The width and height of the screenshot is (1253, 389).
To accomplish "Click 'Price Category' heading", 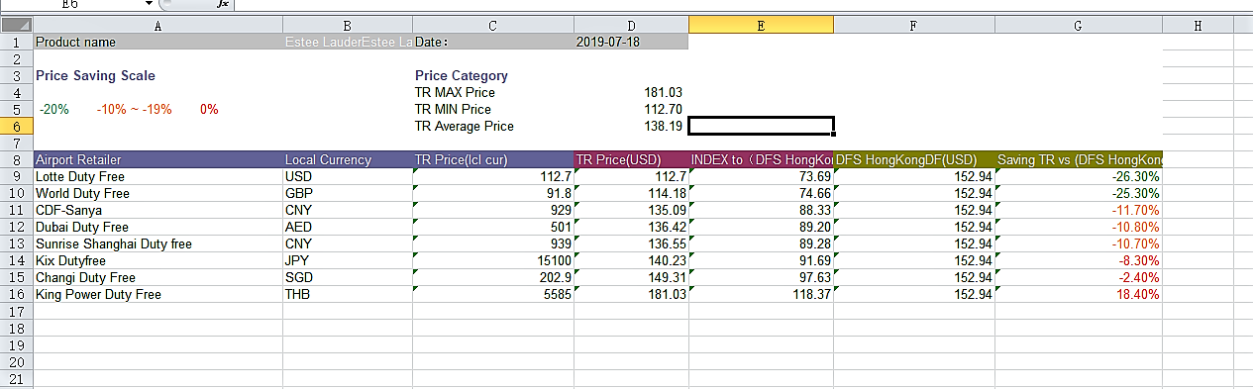I will point(462,75).
